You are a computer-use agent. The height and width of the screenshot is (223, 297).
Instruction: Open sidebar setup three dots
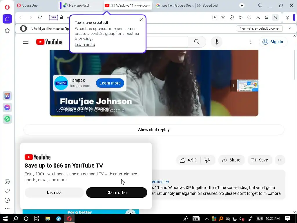pyautogui.click(x=7, y=208)
